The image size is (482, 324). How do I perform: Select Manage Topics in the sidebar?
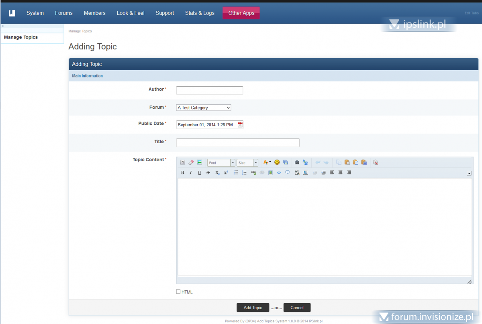[x=21, y=37]
